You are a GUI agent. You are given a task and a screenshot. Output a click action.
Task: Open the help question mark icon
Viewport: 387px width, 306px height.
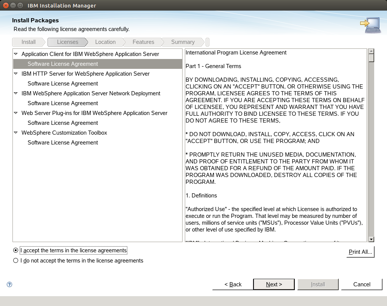(x=9, y=284)
